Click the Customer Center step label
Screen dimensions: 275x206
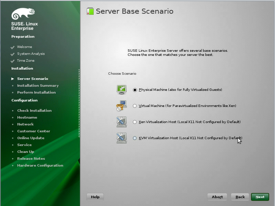[34, 131]
